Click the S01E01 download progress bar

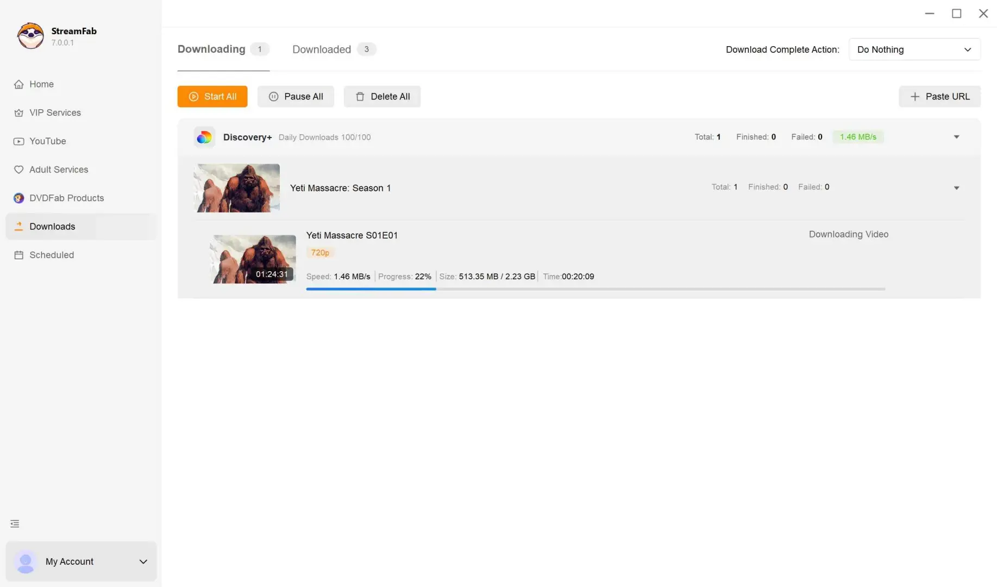point(595,289)
